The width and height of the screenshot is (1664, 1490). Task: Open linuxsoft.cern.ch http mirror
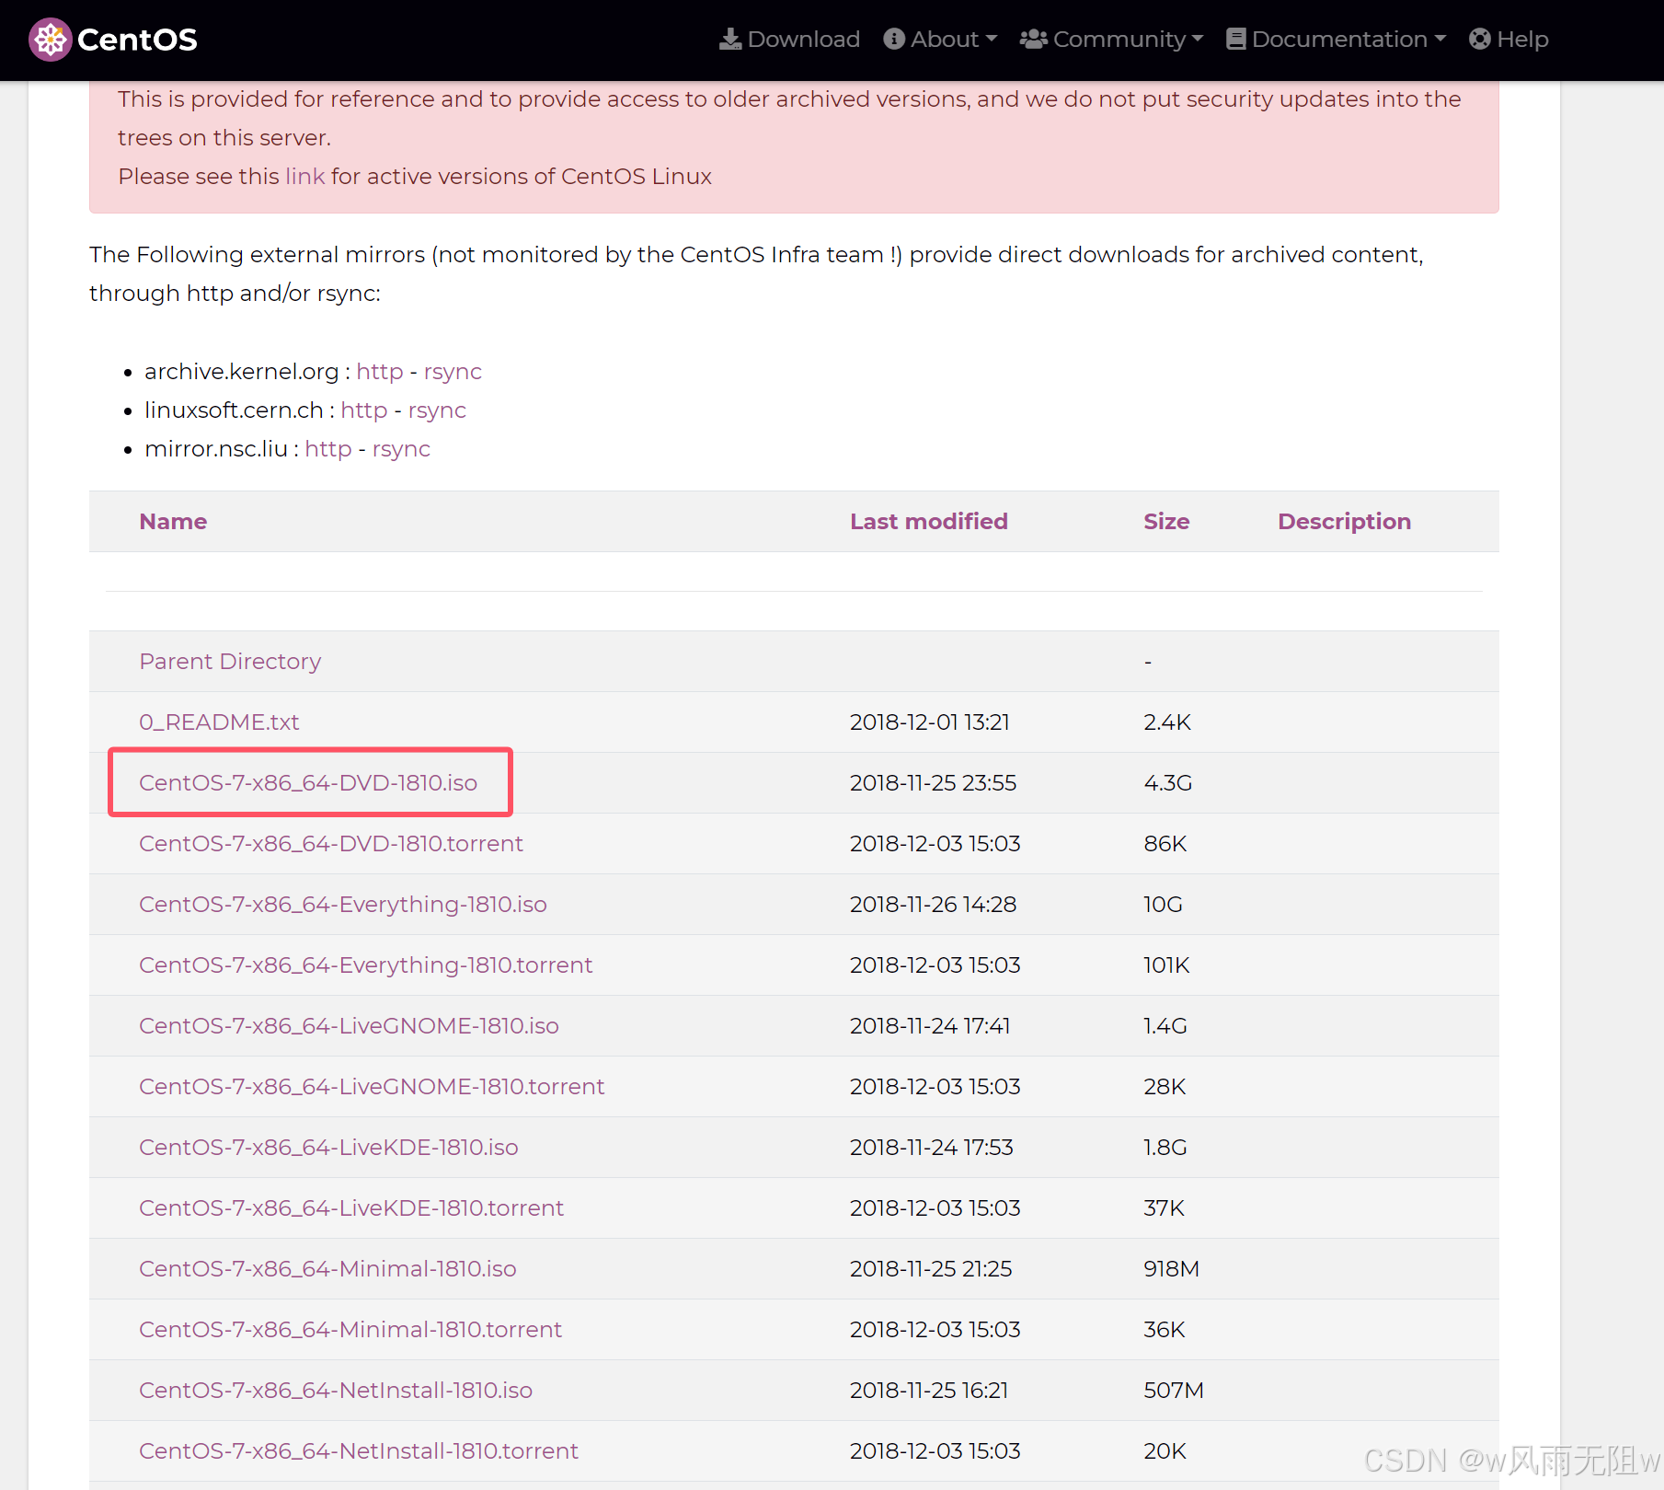364,410
